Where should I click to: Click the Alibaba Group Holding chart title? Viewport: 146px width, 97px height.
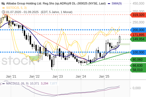pos(56,4)
